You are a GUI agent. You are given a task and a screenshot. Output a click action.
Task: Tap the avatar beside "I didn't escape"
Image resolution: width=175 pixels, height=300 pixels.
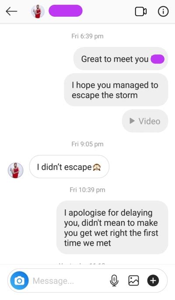(x=15, y=171)
